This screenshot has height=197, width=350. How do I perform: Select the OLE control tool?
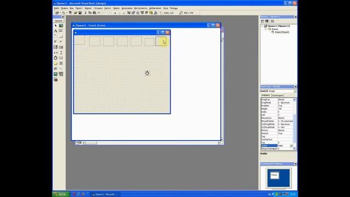[x=56, y=79]
